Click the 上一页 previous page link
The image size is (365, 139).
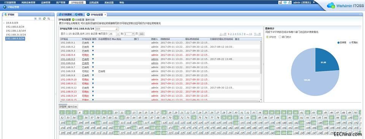click(223, 34)
